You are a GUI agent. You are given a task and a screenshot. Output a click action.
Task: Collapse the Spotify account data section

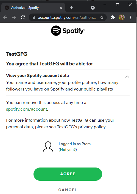127,77
